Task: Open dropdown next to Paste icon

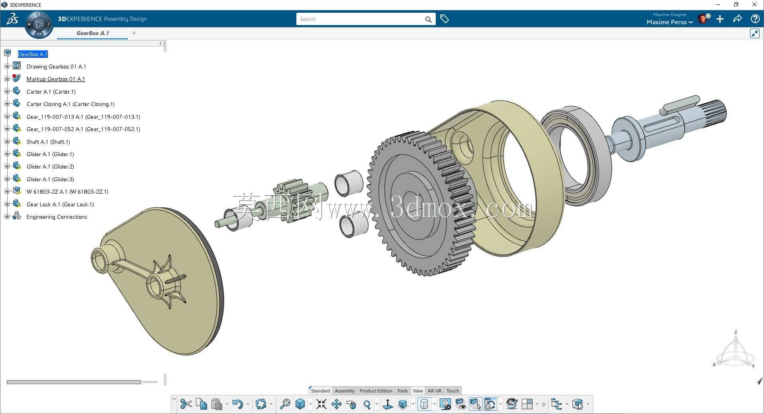Action: [227, 404]
